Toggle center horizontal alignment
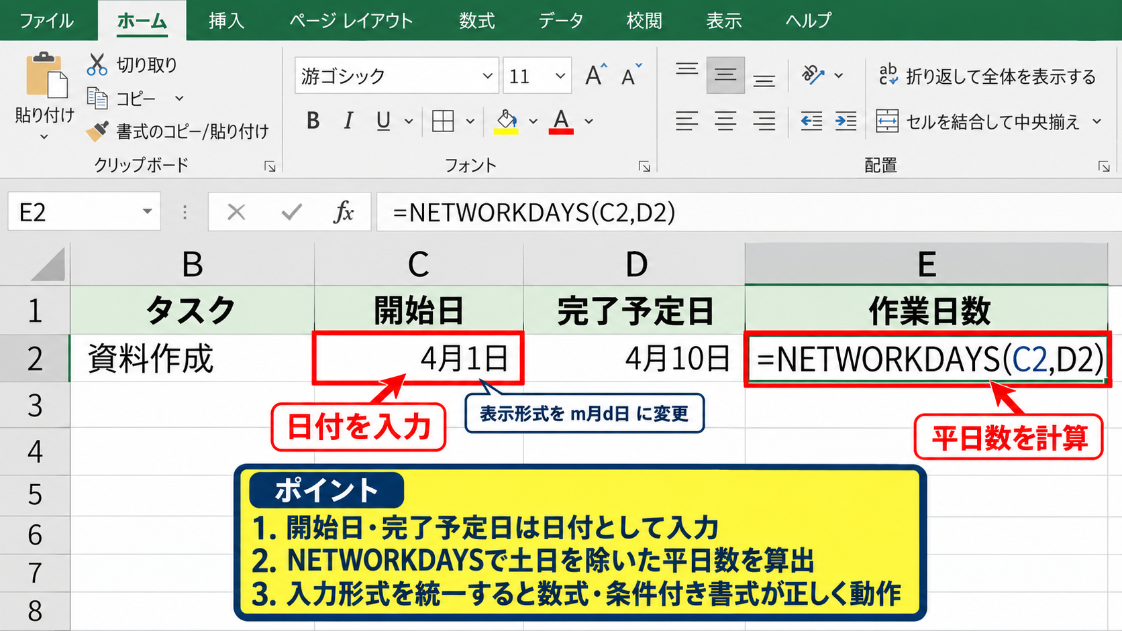 tap(725, 121)
